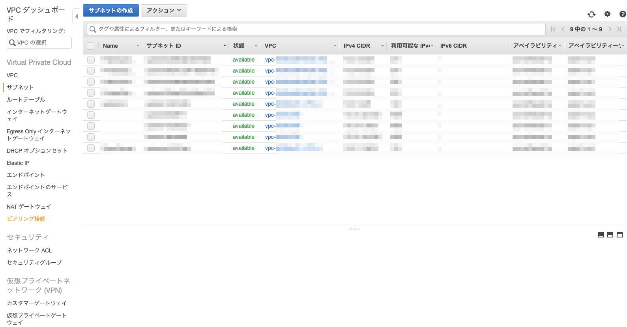Image resolution: width=627 pixels, height=327 pixels.
Task: Open 仮想プライベートゲートウェイ in the sidebar
Action: click(x=37, y=319)
